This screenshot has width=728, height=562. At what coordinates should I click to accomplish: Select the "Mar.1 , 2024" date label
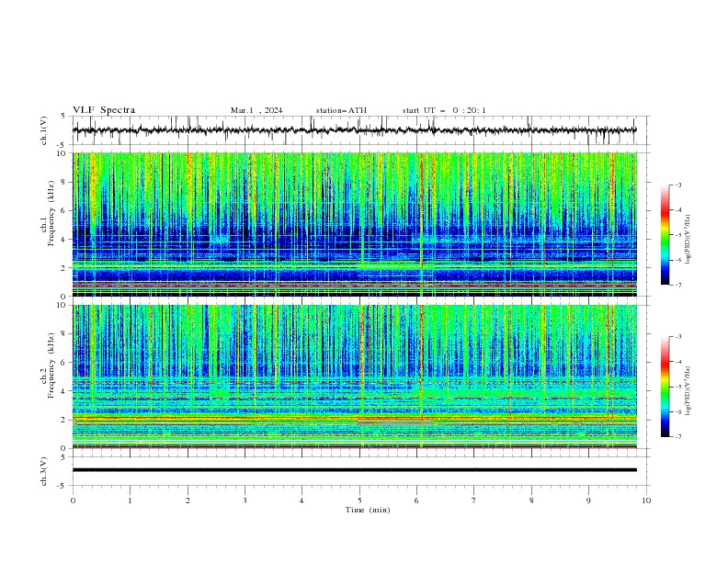coord(256,110)
